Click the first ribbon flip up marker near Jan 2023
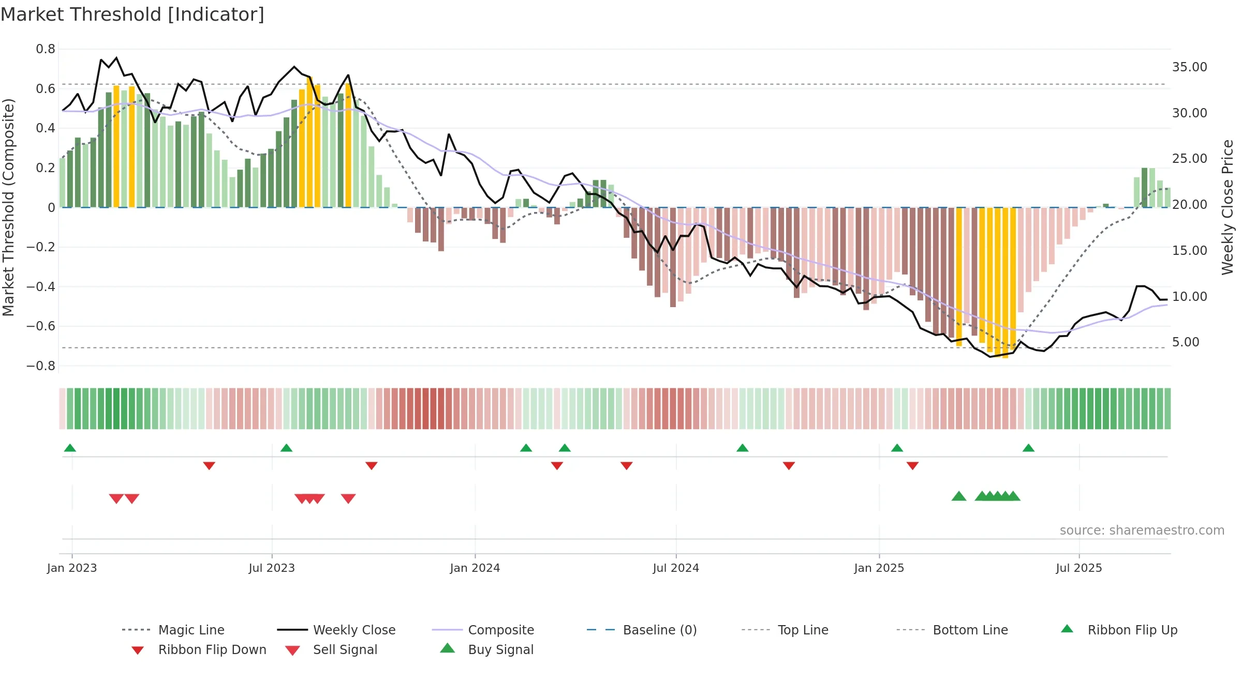Viewport: 1242px width, 698px height. [70, 448]
